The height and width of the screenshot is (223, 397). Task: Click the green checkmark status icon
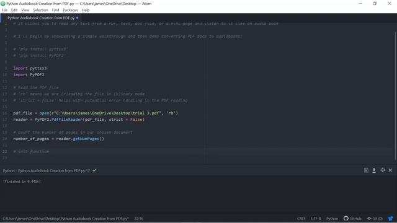(x=94, y=170)
